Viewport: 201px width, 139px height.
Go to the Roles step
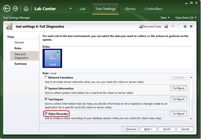point(18,48)
